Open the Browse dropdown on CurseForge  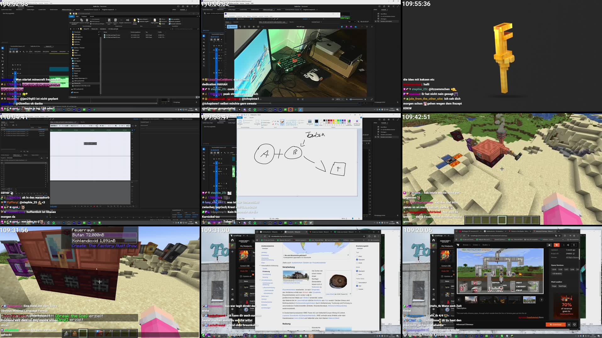[467, 245]
